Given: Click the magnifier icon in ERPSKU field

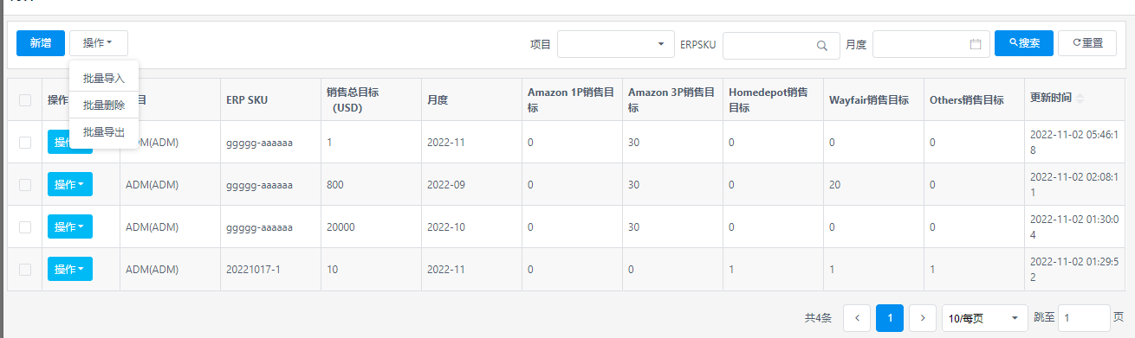Looking at the screenshot, I should pyautogui.click(x=822, y=45).
